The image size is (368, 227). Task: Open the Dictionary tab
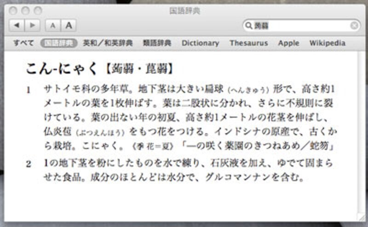click(x=200, y=43)
